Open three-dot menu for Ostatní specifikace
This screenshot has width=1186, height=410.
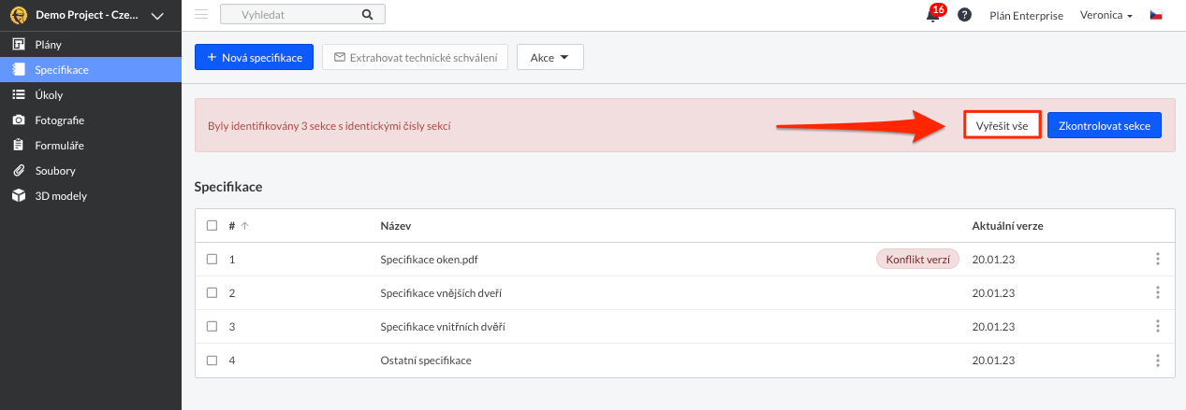pyautogui.click(x=1158, y=361)
